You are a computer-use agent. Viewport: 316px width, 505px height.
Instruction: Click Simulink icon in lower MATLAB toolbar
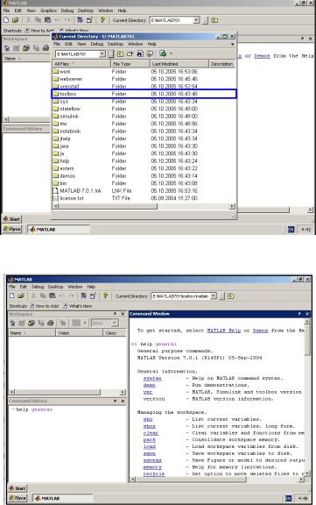(x=83, y=295)
